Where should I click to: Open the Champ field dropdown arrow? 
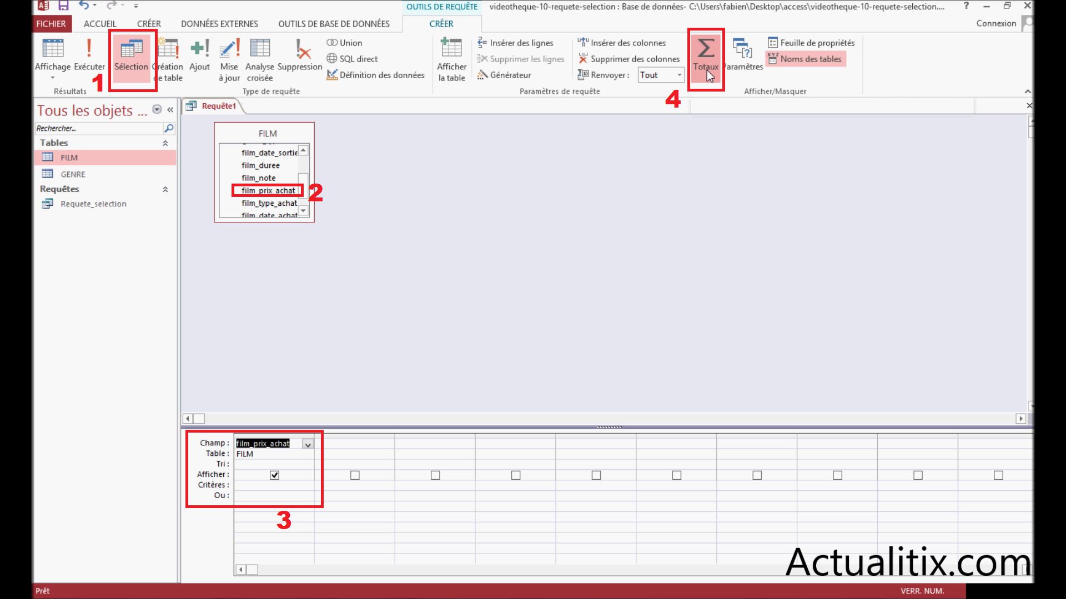[308, 444]
